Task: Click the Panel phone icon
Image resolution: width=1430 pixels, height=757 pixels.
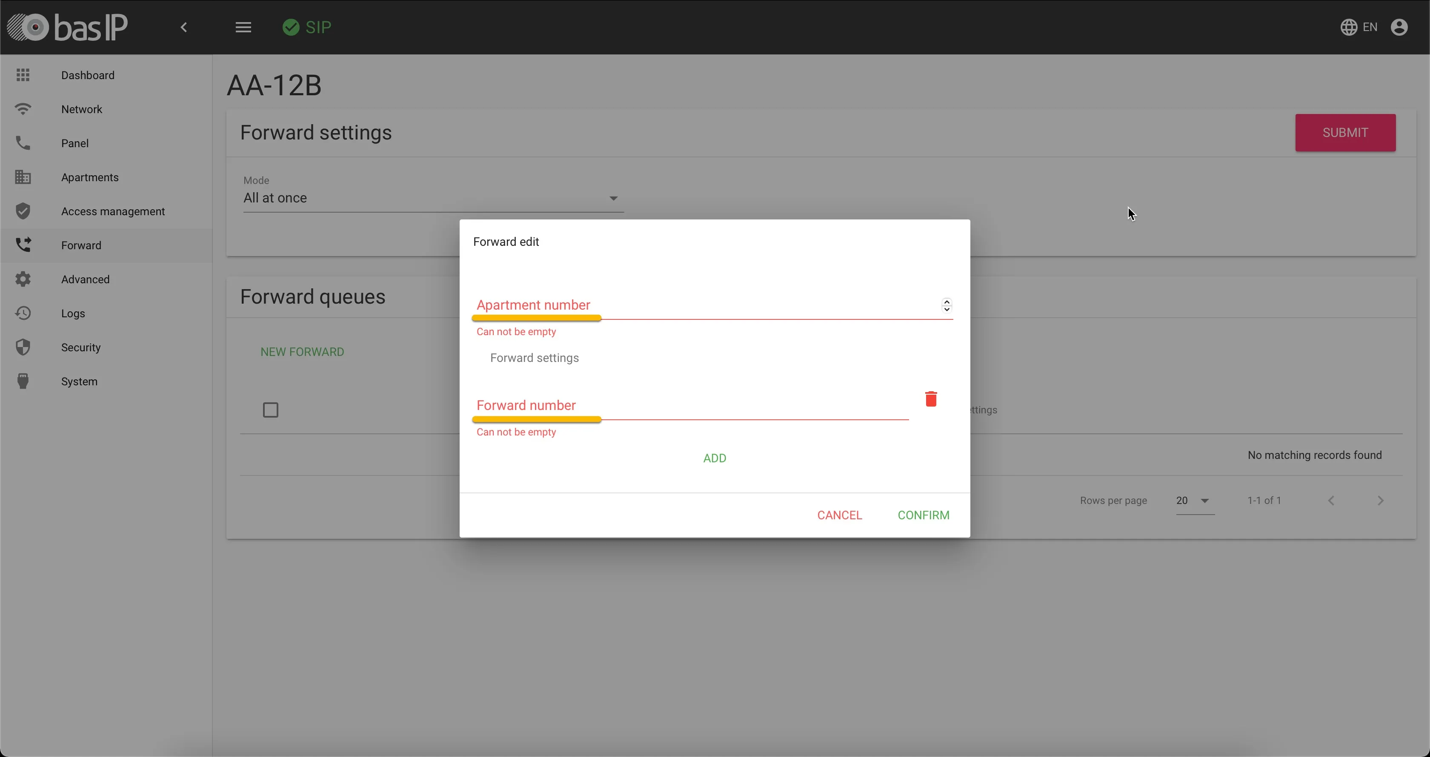Action: (x=23, y=143)
